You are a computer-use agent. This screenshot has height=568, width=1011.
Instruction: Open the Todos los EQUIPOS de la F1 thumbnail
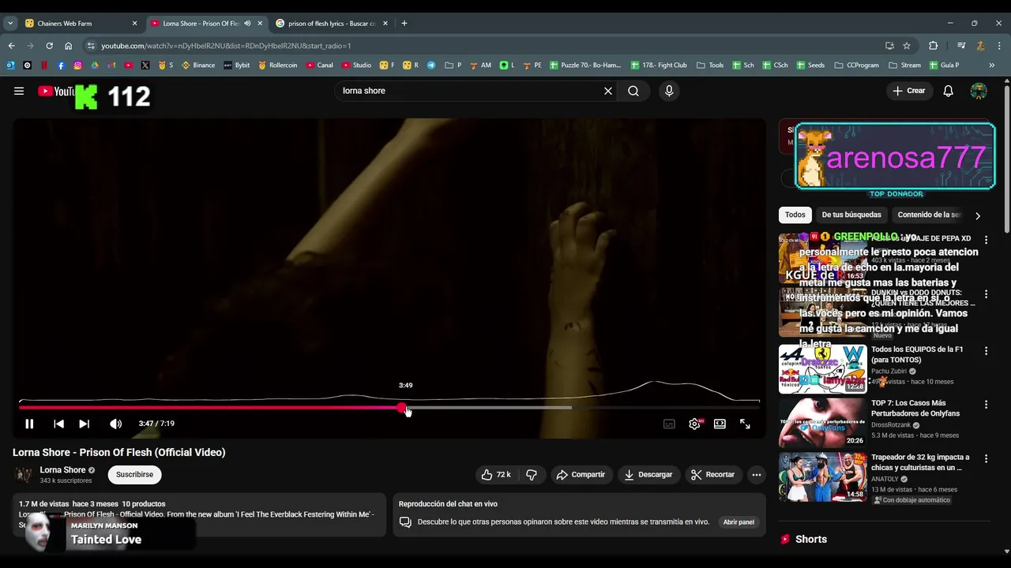coord(822,368)
